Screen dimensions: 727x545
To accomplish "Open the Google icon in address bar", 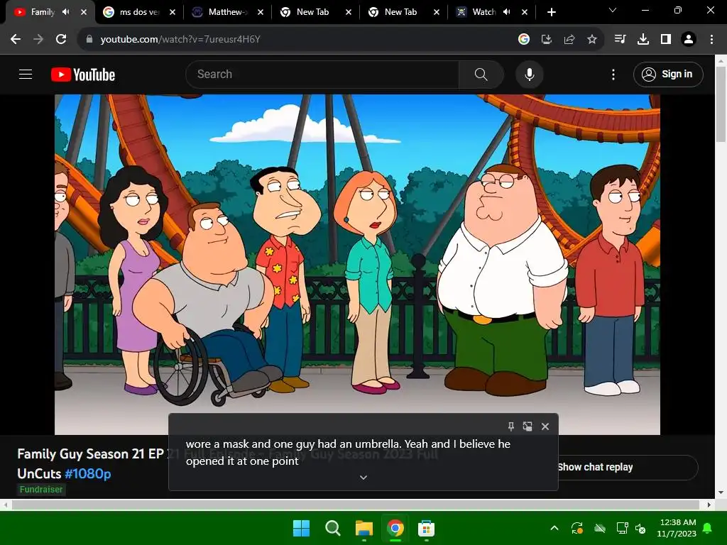I will click(x=524, y=40).
